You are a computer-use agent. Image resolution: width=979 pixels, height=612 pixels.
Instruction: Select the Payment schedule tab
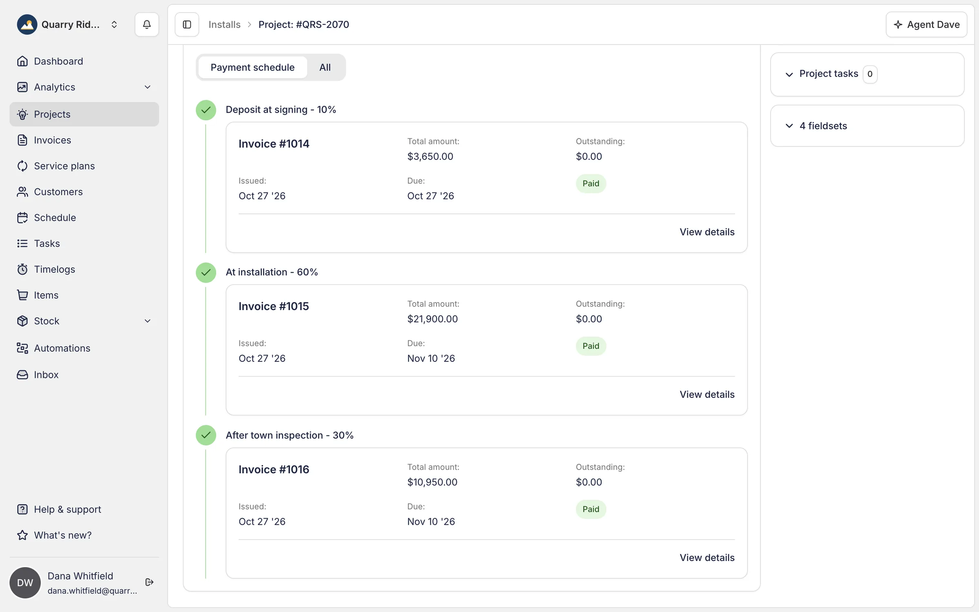pos(253,67)
